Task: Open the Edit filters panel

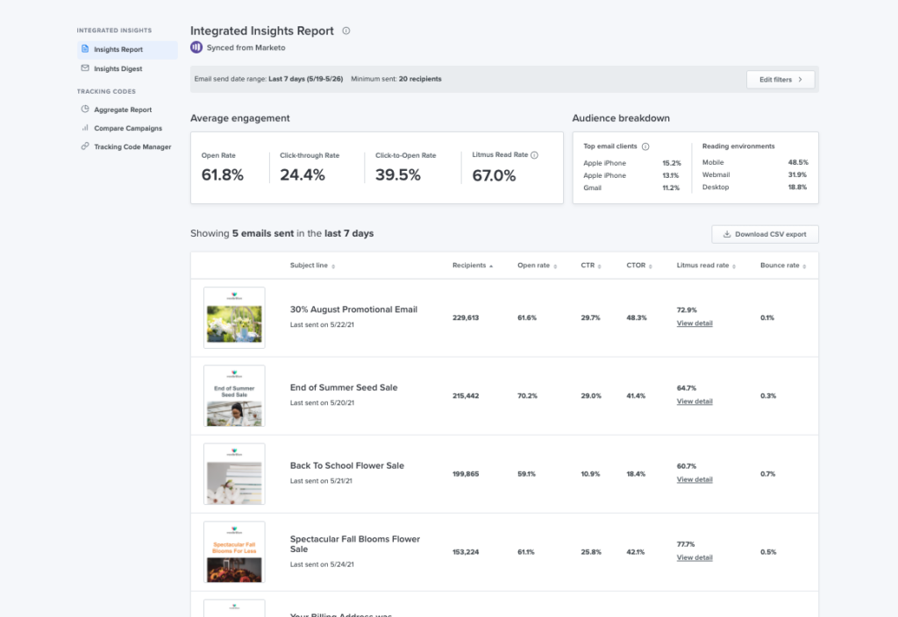Action: (x=780, y=78)
